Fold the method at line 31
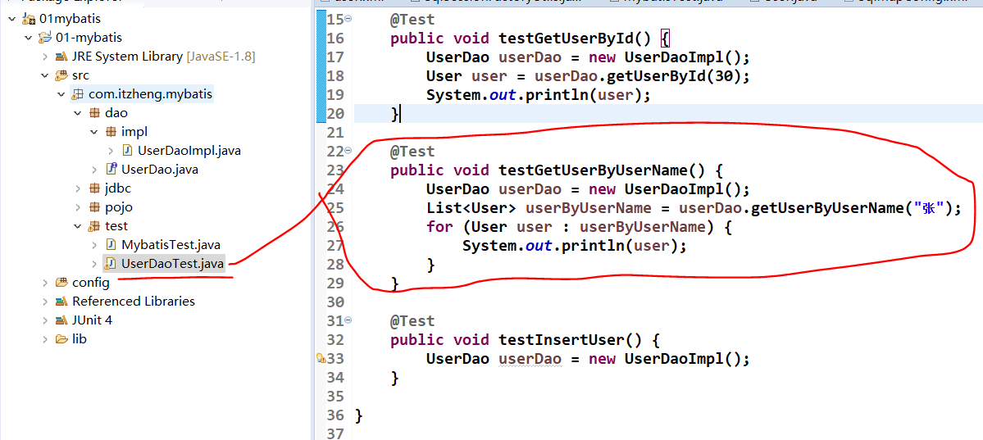 pos(348,320)
